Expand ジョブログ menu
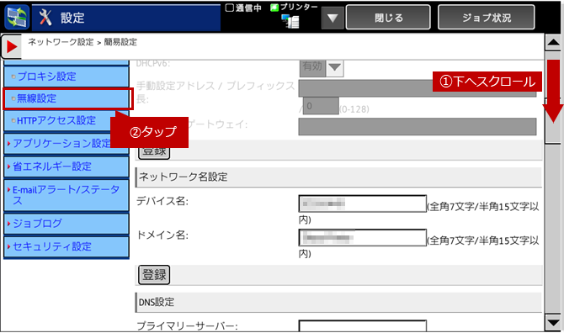 [67, 224]
